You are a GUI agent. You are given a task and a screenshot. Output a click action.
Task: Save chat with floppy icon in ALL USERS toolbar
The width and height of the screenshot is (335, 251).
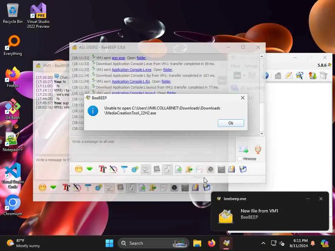243,169
